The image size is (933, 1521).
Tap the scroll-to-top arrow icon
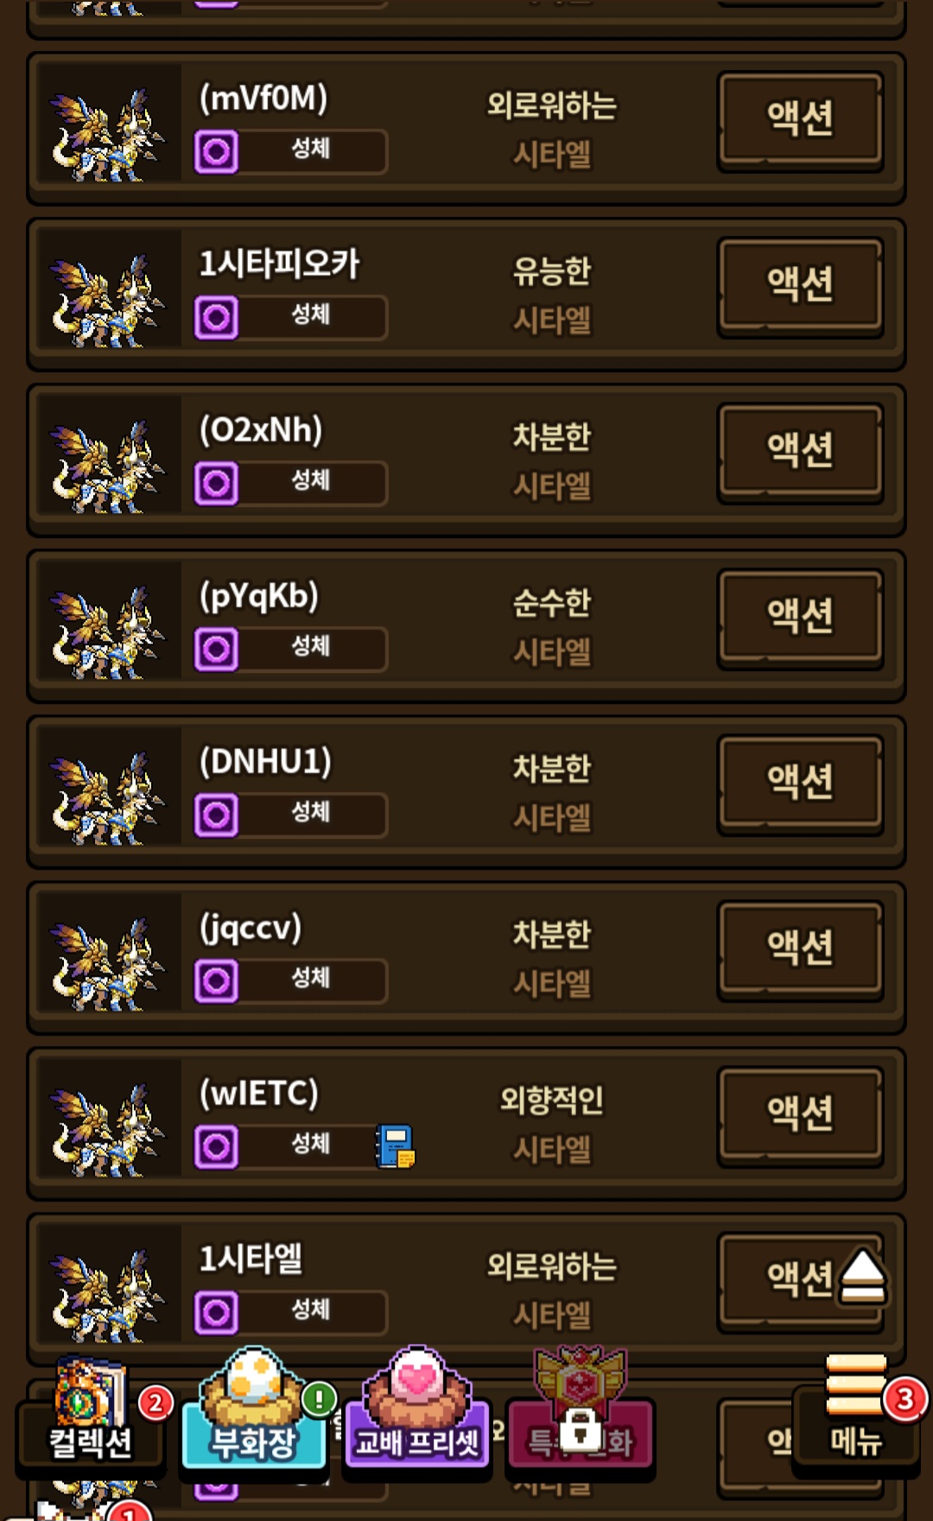pos(862,1277)
